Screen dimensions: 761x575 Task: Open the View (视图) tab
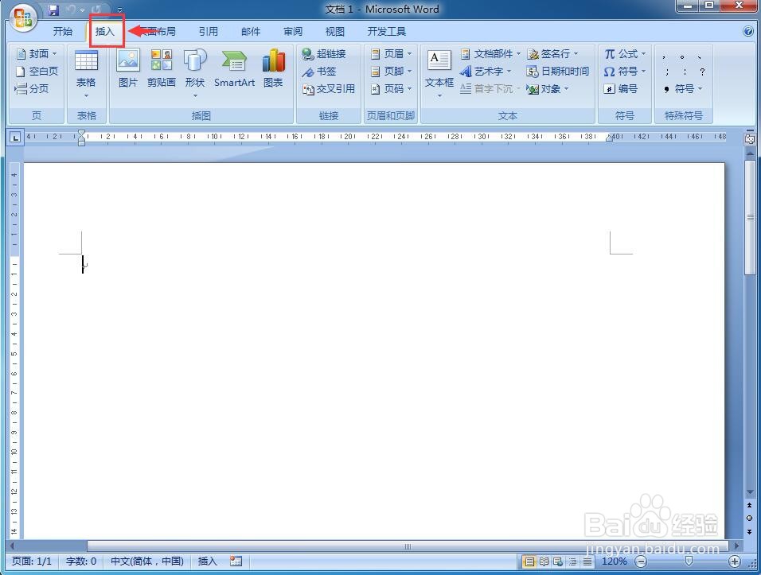(x=335, y=32)
